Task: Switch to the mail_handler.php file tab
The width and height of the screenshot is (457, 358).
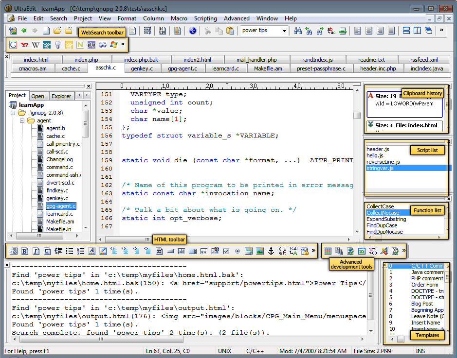Action: click(x=256, y=60)
